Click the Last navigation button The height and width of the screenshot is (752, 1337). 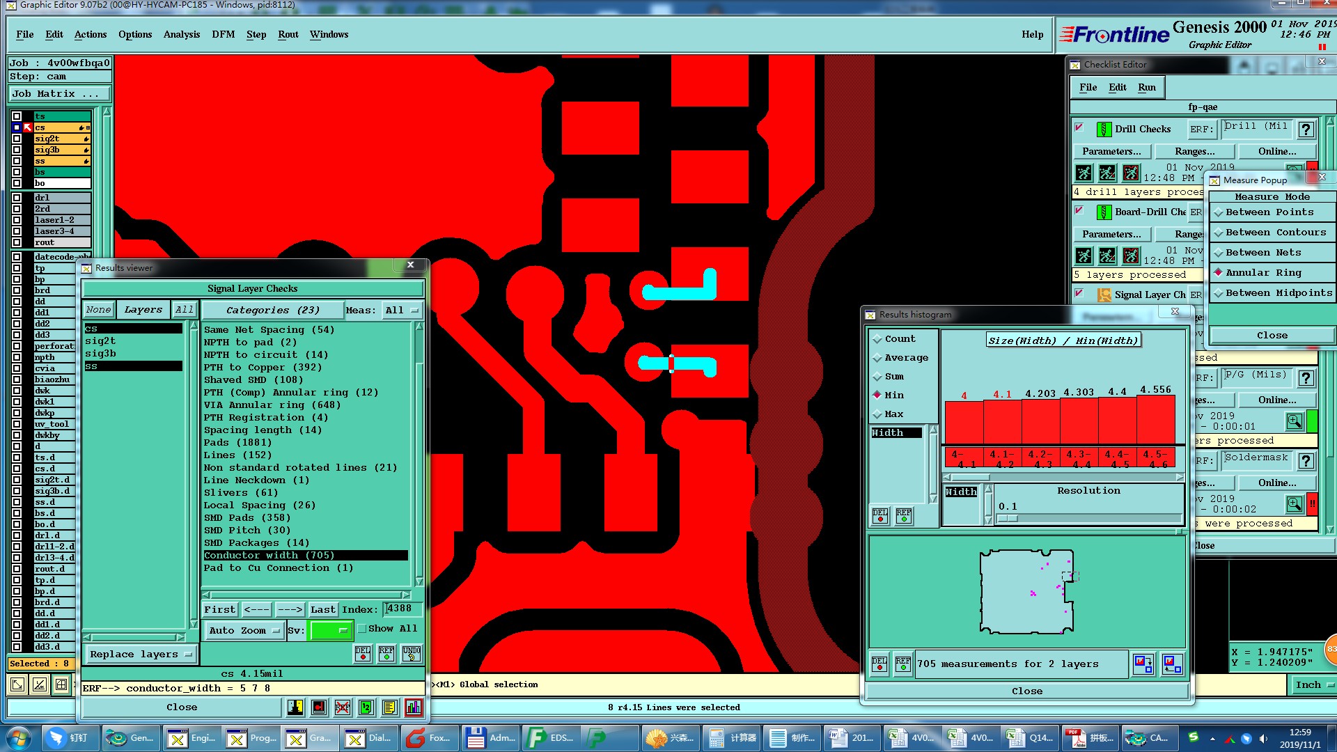tap(322, 610)
